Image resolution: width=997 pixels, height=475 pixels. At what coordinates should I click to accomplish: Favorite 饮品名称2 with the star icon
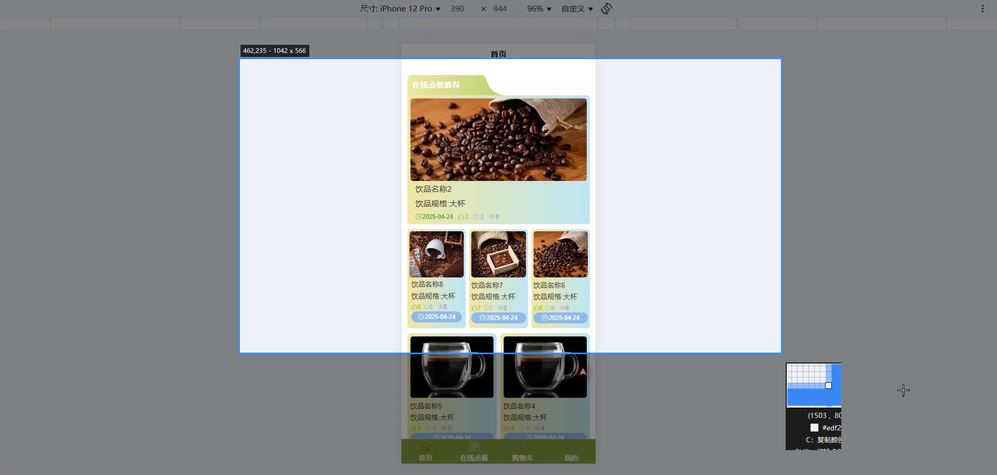[476, 217]
